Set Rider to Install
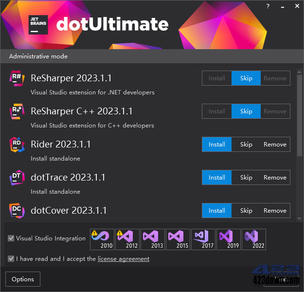The width and height of the screenshot is (304, 292). (217, 145)
